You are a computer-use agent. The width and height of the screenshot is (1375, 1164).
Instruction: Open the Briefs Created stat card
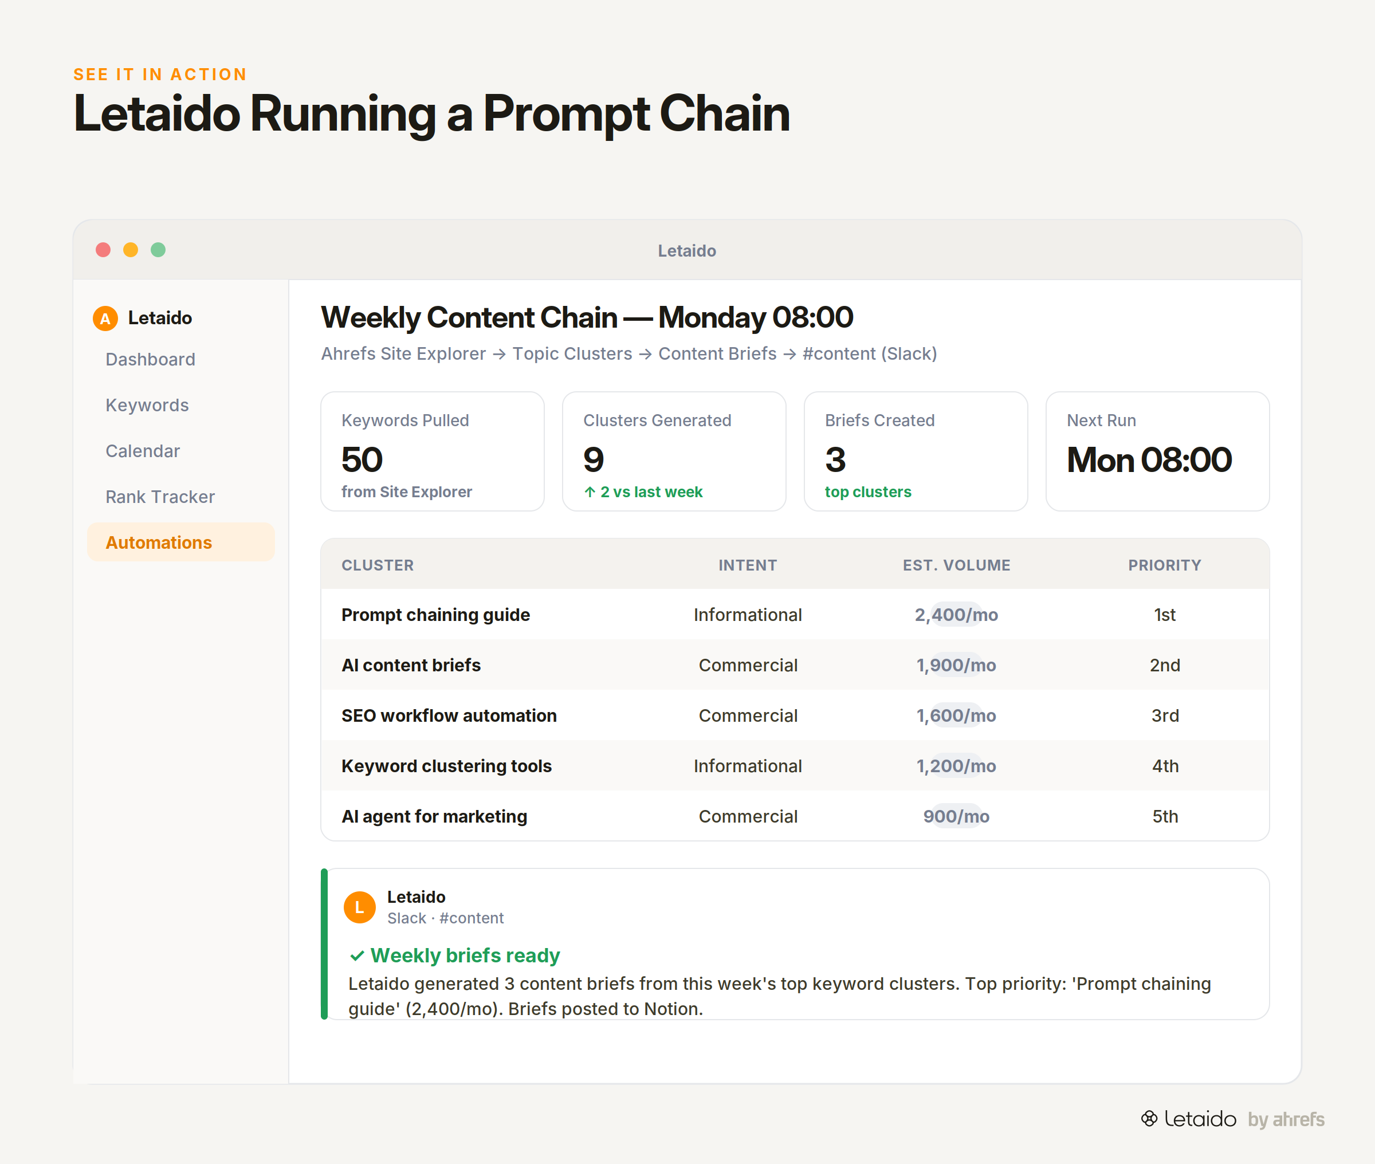(916, 451)
